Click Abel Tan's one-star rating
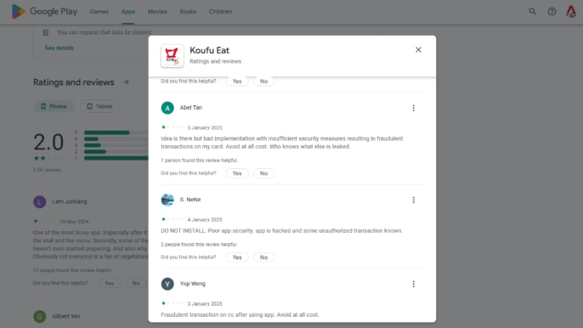This screenshot has width=583, height=328. pyautogui.click(x=173, y=128)
